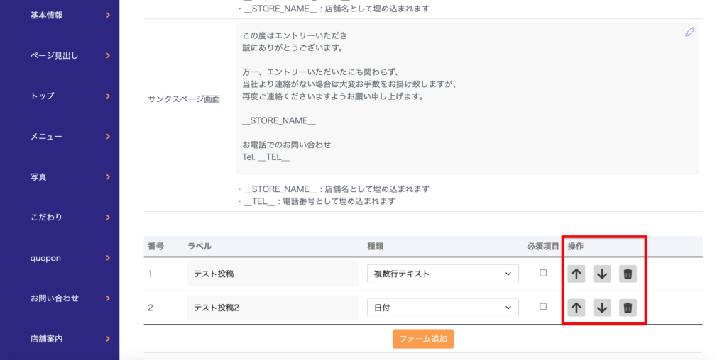Toggle required checkbox for テスト投稿2 row
This screenshot has height=360, width=727.
(543, 306)
